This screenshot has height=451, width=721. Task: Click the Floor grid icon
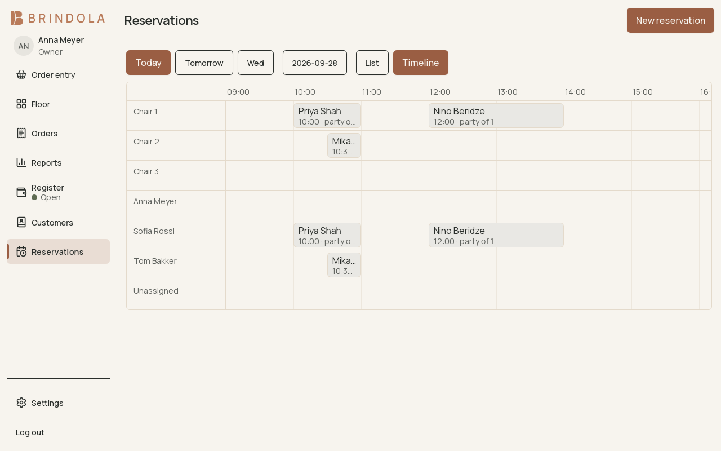21,104
